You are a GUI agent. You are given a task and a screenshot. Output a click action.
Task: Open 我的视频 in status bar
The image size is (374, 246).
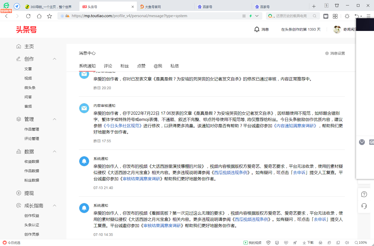tap(252, 243)
